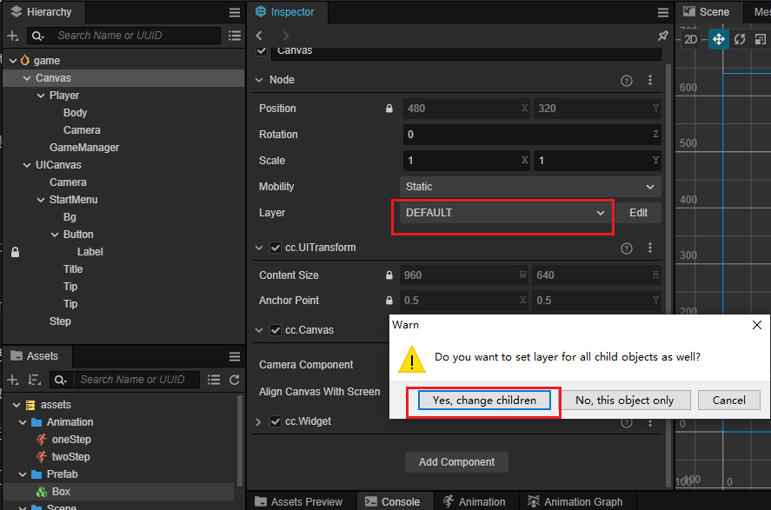This screenshot has width=771, height=510.
Task: Open the Layer dropdown showing DEFAULT
Action: click(504, 213)
